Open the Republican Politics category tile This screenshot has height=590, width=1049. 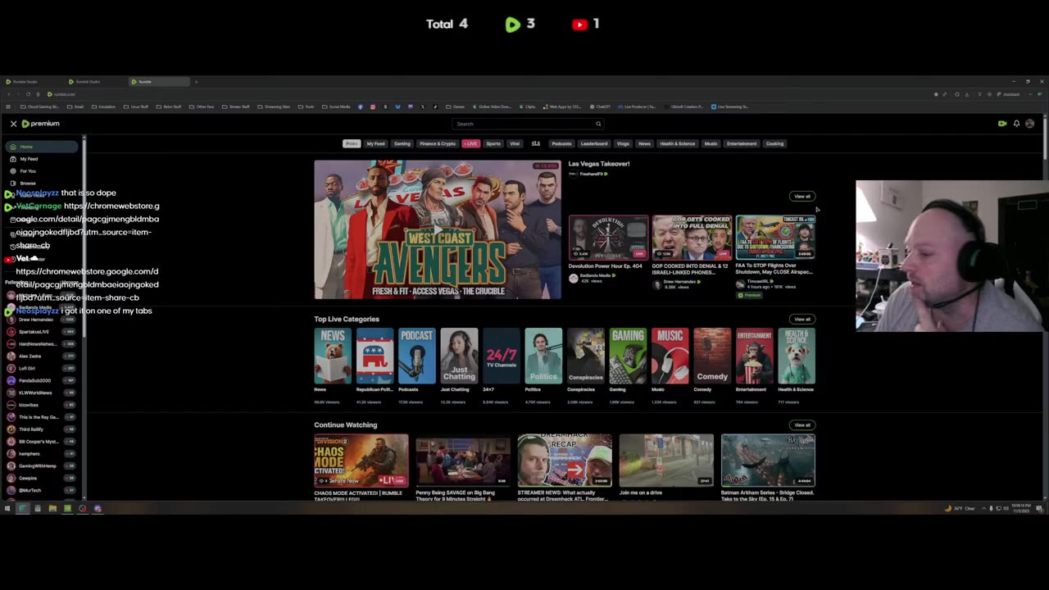point(375,356)
